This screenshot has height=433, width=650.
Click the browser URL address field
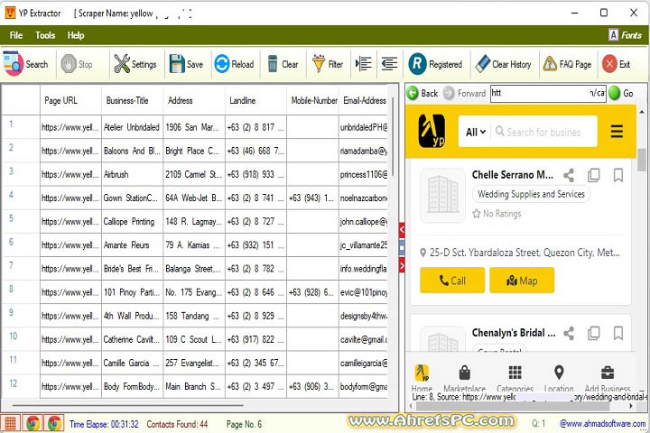[548, 93]
